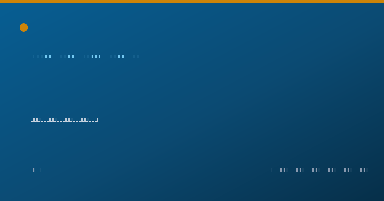This screenshot has height=201, width=384.
Task: Click the short gray footer label
Action: pos(36,170)
